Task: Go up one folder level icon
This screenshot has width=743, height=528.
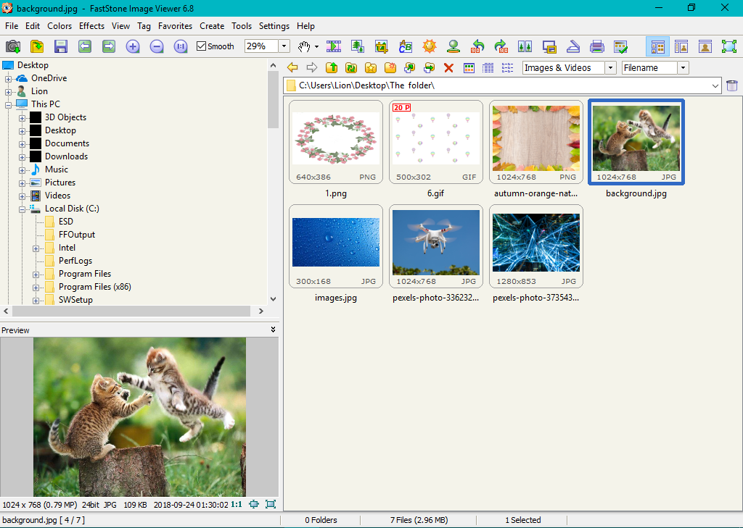Action: [332, 67]
